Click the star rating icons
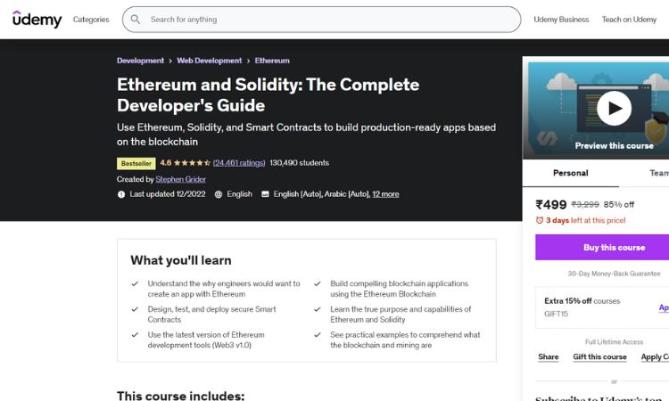Screen dimensions: 669x401 (192, 163)
